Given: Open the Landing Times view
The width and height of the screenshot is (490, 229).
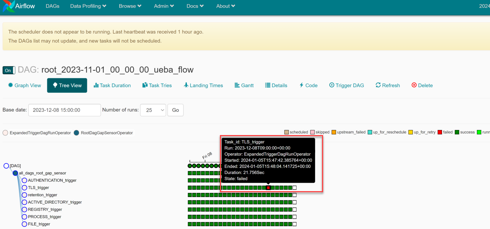Looking at the screenshot, I should pos(203,86).
